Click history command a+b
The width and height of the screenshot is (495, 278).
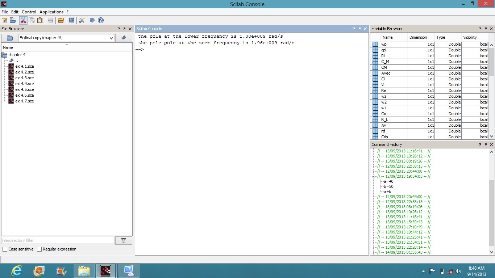click(x=387, y=191)
